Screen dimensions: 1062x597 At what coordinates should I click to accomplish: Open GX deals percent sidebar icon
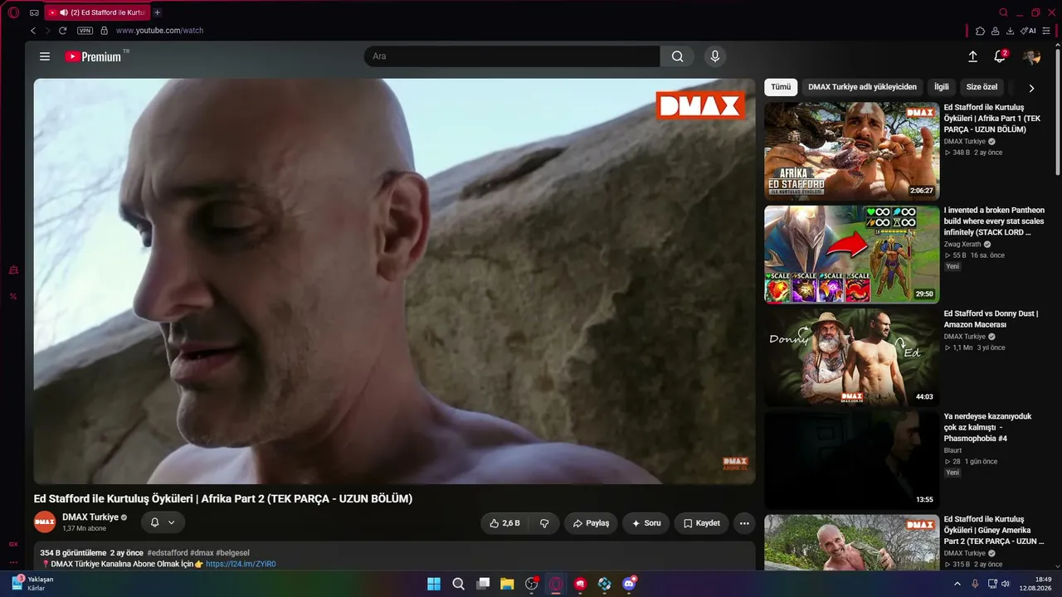tap(13, 296)
